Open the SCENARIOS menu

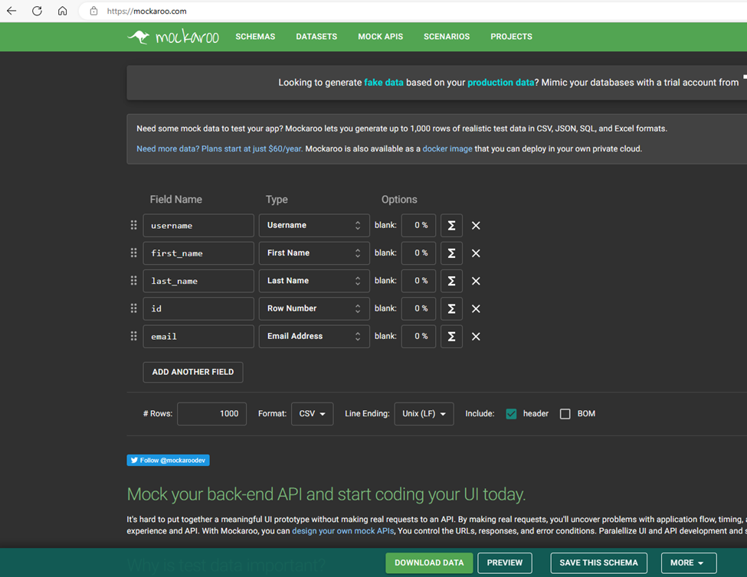[447, 37]
